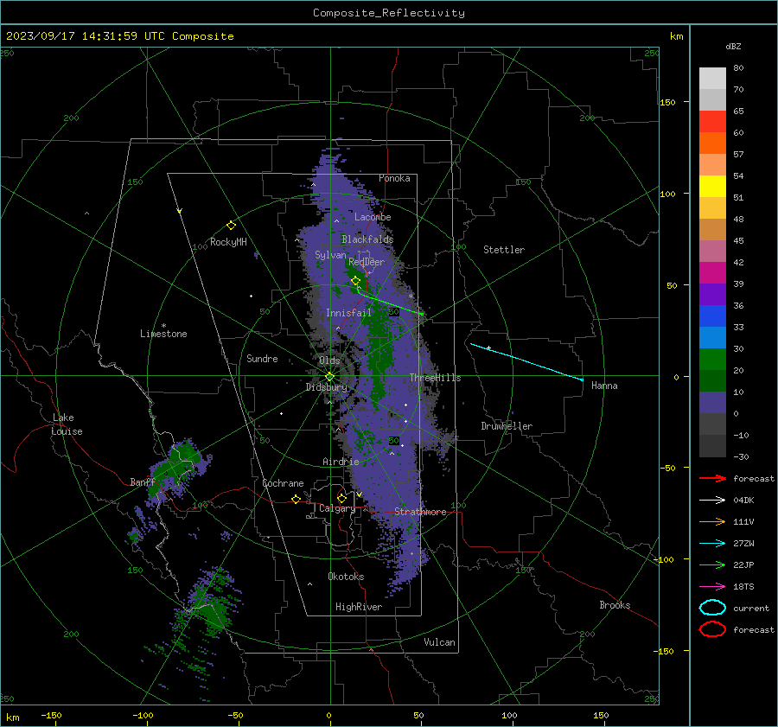Click the green 20 dBZ color swatch
Image resolution: width=778 pixels, height=727 pixels.
712,360
